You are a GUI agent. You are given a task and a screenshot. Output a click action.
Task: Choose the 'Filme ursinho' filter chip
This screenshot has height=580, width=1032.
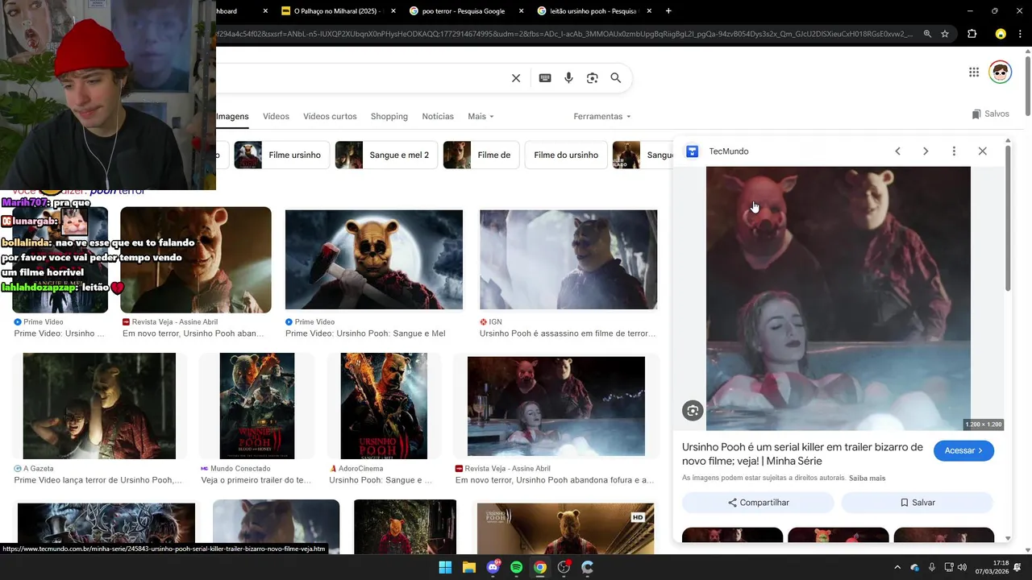pos(281,155)
